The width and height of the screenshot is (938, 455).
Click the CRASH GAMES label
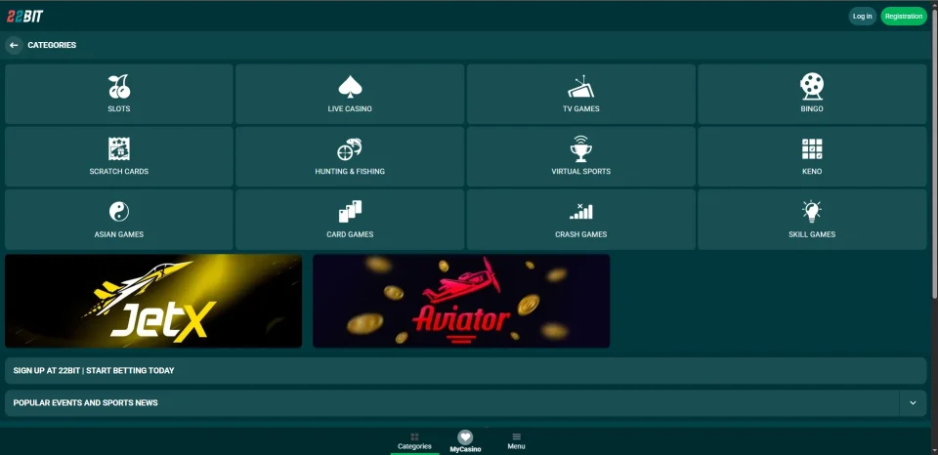coord(580,234)
